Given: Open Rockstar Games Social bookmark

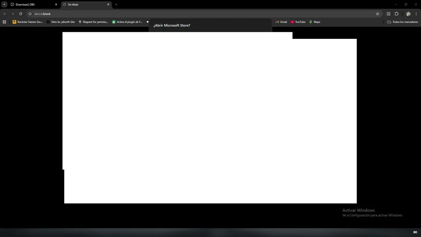Looking at the screenshot, I should coord(28,22).
